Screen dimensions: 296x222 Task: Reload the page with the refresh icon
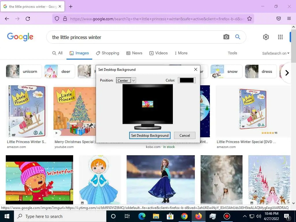[28, 18]
